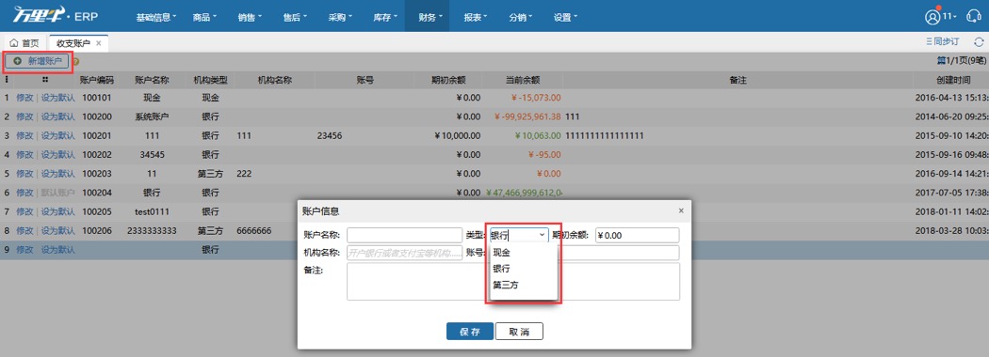This screenshot has height=357, width=989.
Task: Click 修改 for account 100204
Action: point(24,192)
